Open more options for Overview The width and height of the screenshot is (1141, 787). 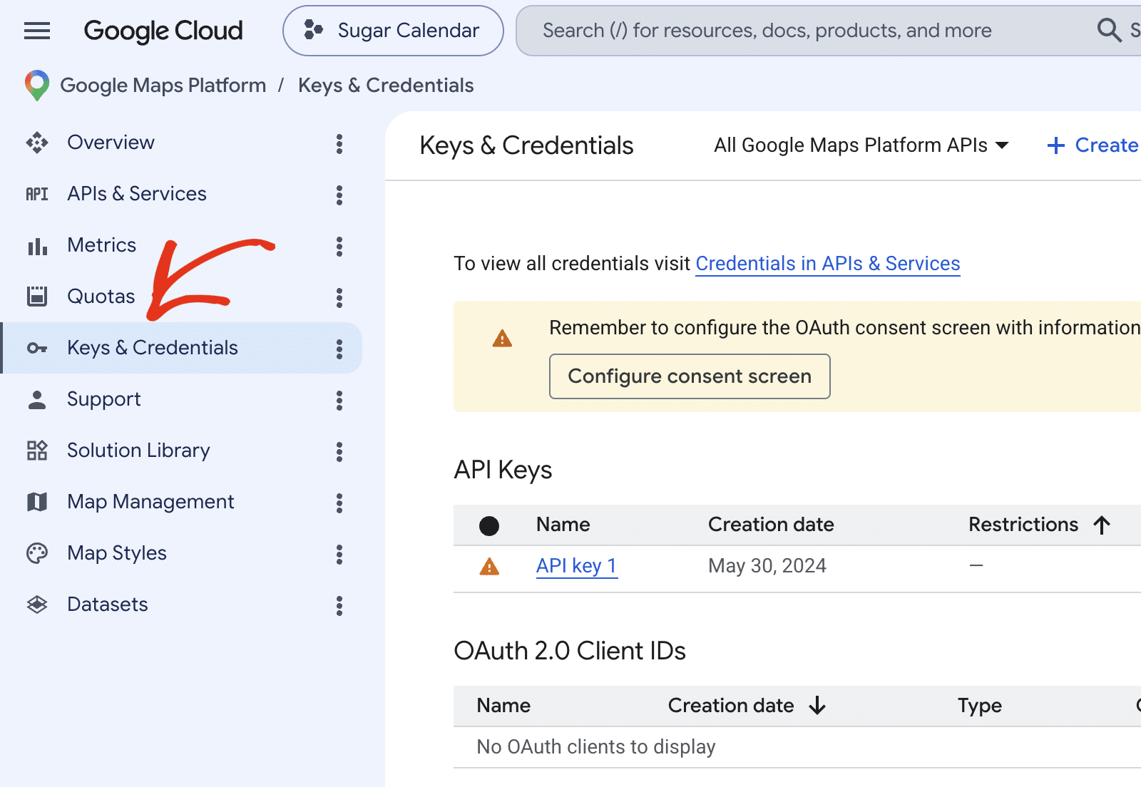pos(339,144)
